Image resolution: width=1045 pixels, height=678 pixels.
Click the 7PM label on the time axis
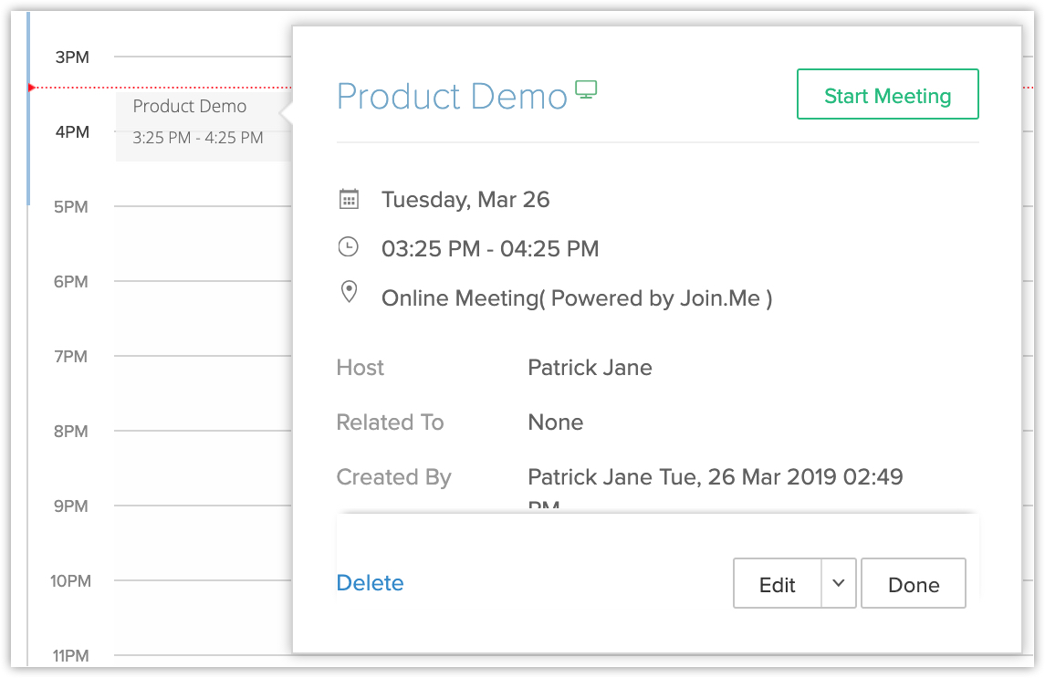[71, 357]
